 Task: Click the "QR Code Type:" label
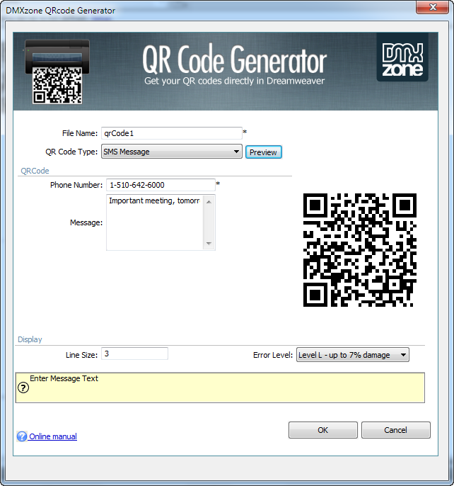[71, 152]
